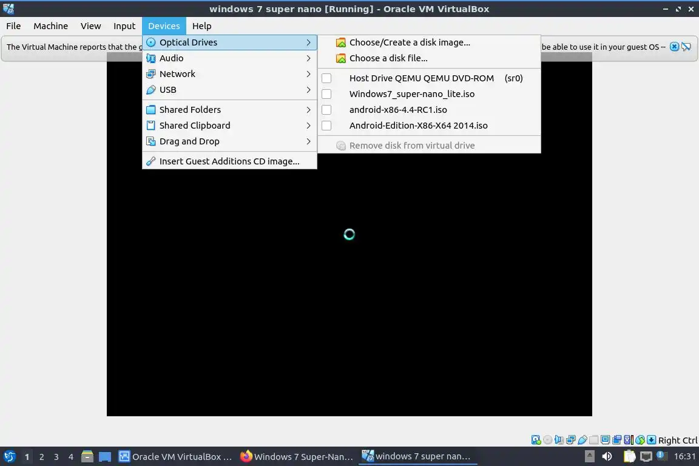Click the wrench icon for Guest Additions

(x=151, y=161)
